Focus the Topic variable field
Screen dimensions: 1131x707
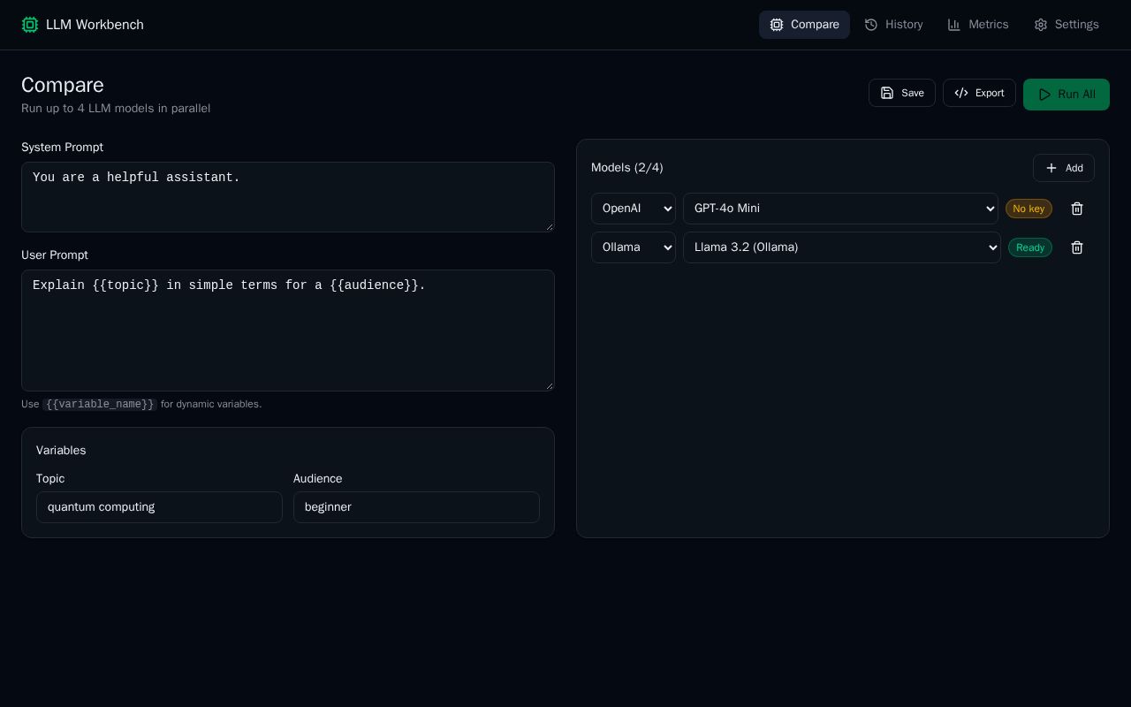pos(159,507)
